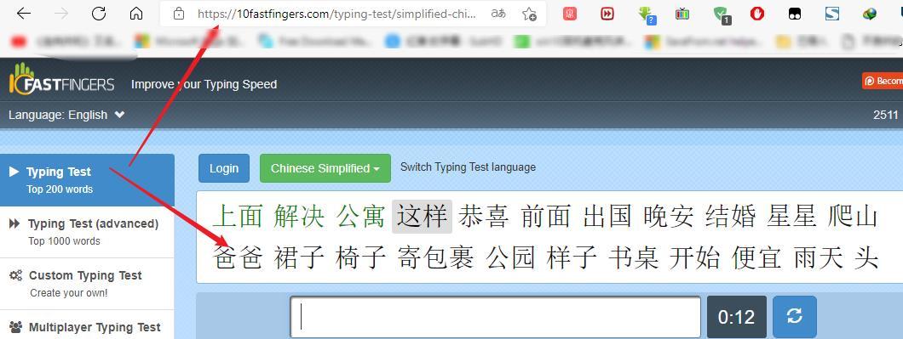Click the Login button
The height and width of the screenshot is (339, 903).
(x=224, y=168)
